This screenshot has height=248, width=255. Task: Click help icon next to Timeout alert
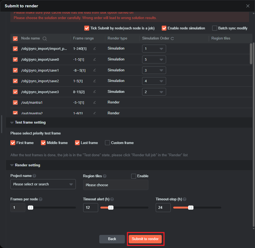coord(112,199)
